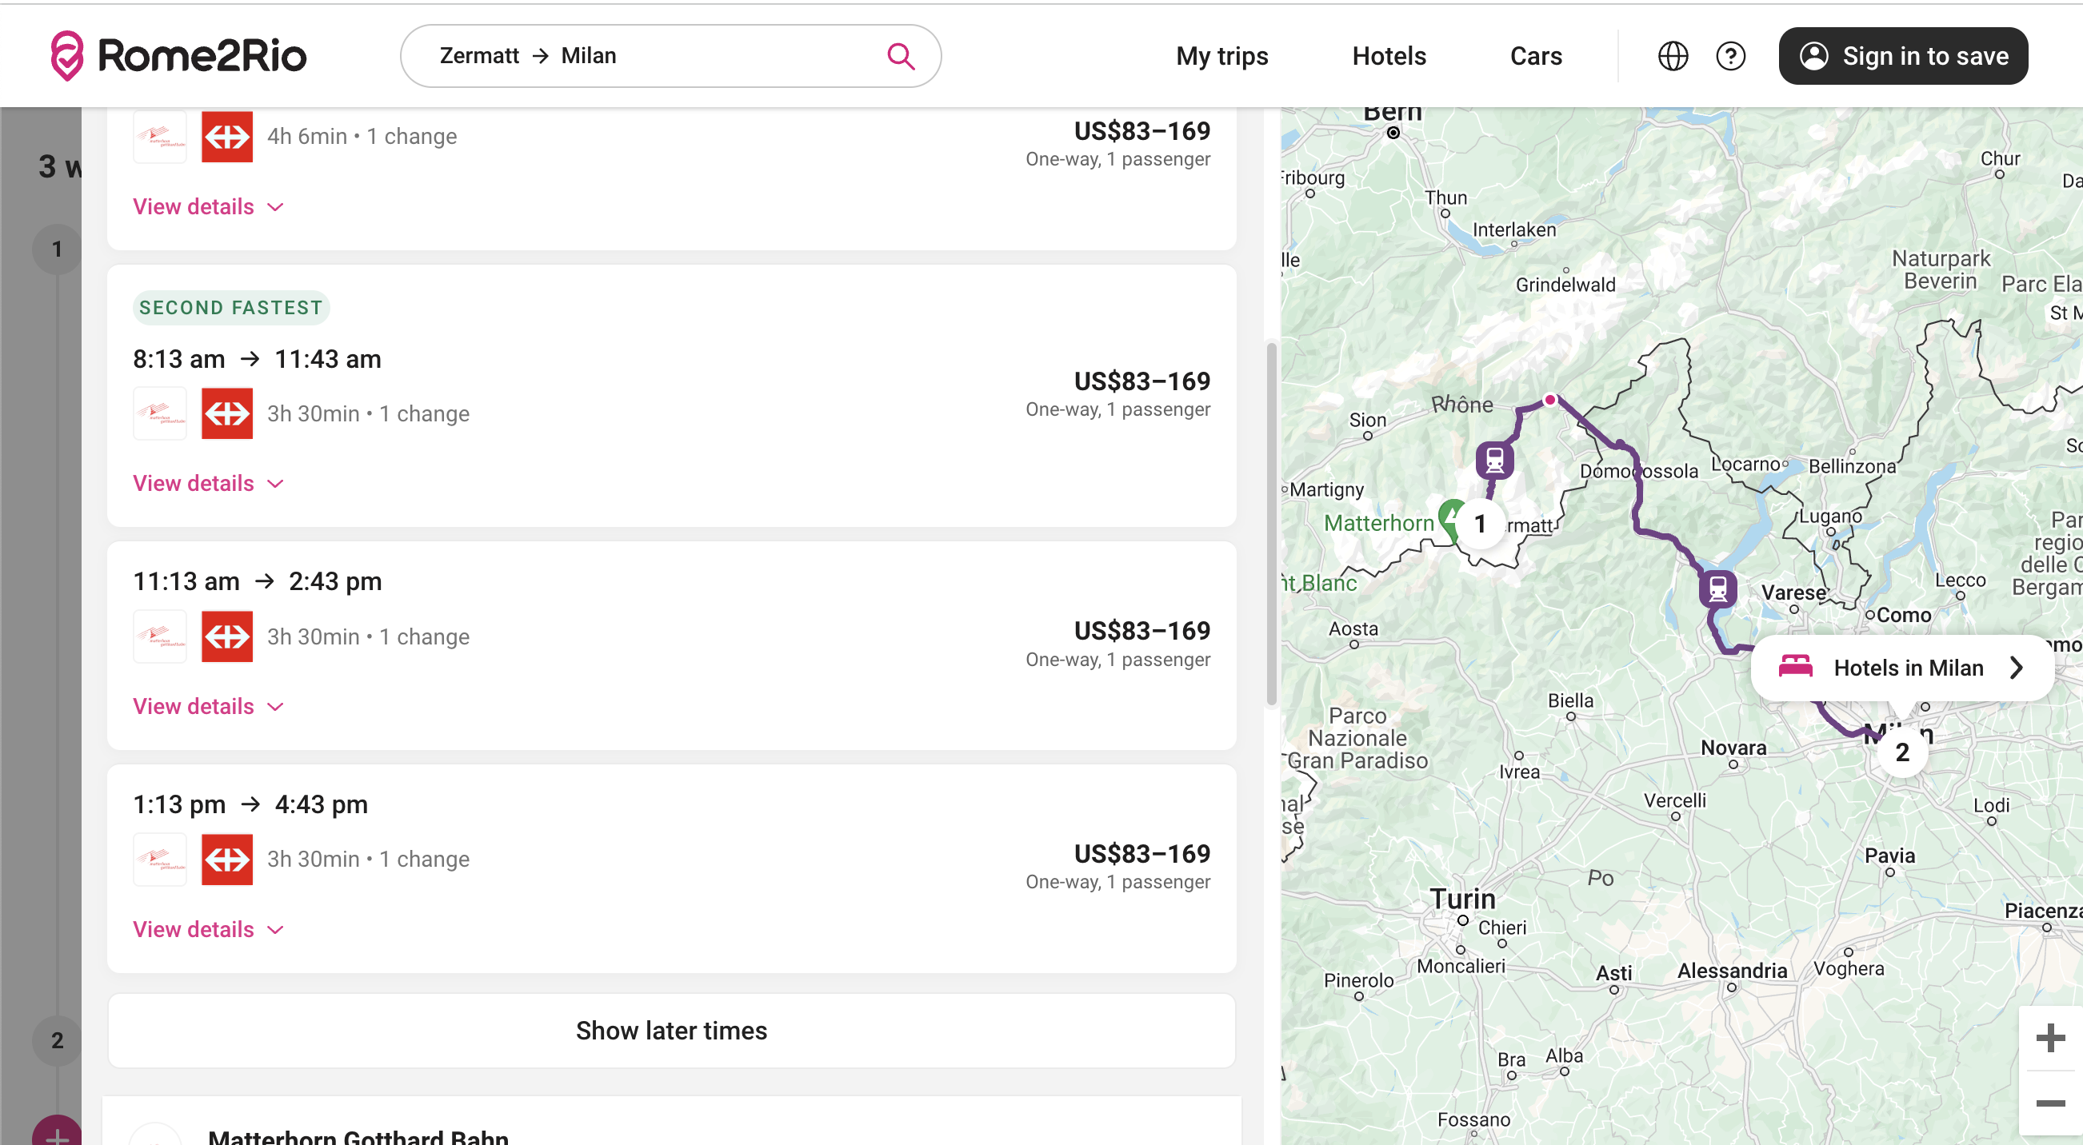The width and height of the screenshot is (2083, 1145).
Task: Open the Cars menu item
Action: (x=1535, y=56)
